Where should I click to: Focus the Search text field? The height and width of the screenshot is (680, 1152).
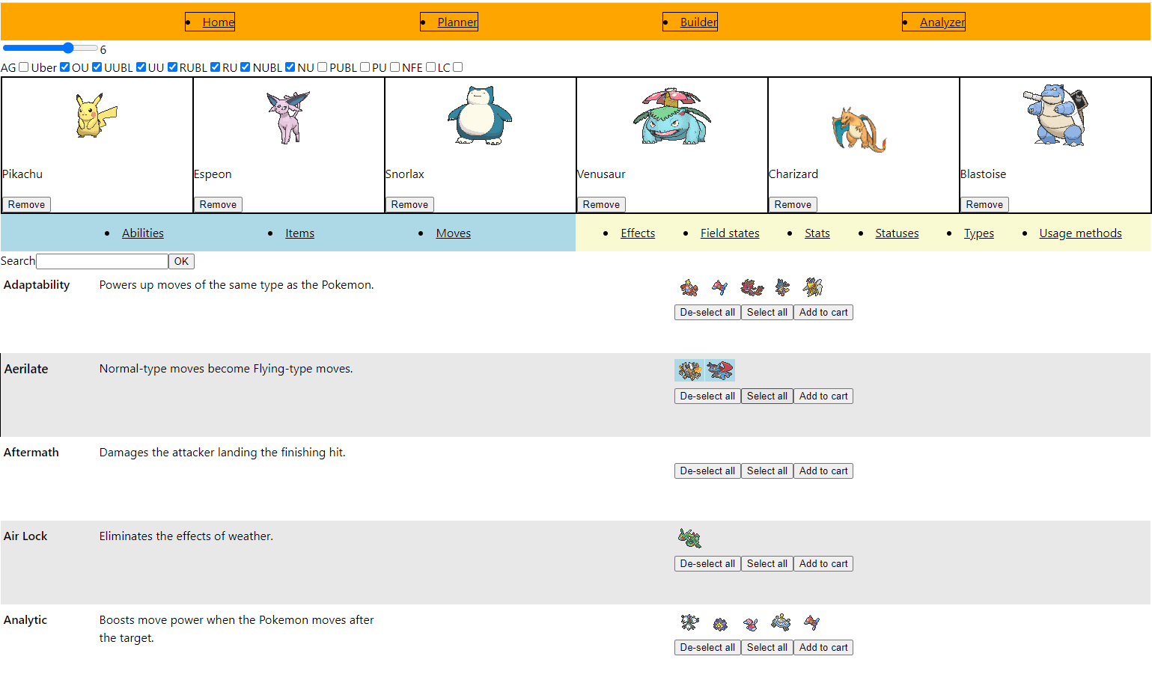tap(102, 261)
